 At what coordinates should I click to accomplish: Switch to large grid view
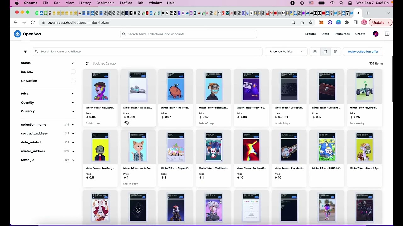click(x=315, y=51)
